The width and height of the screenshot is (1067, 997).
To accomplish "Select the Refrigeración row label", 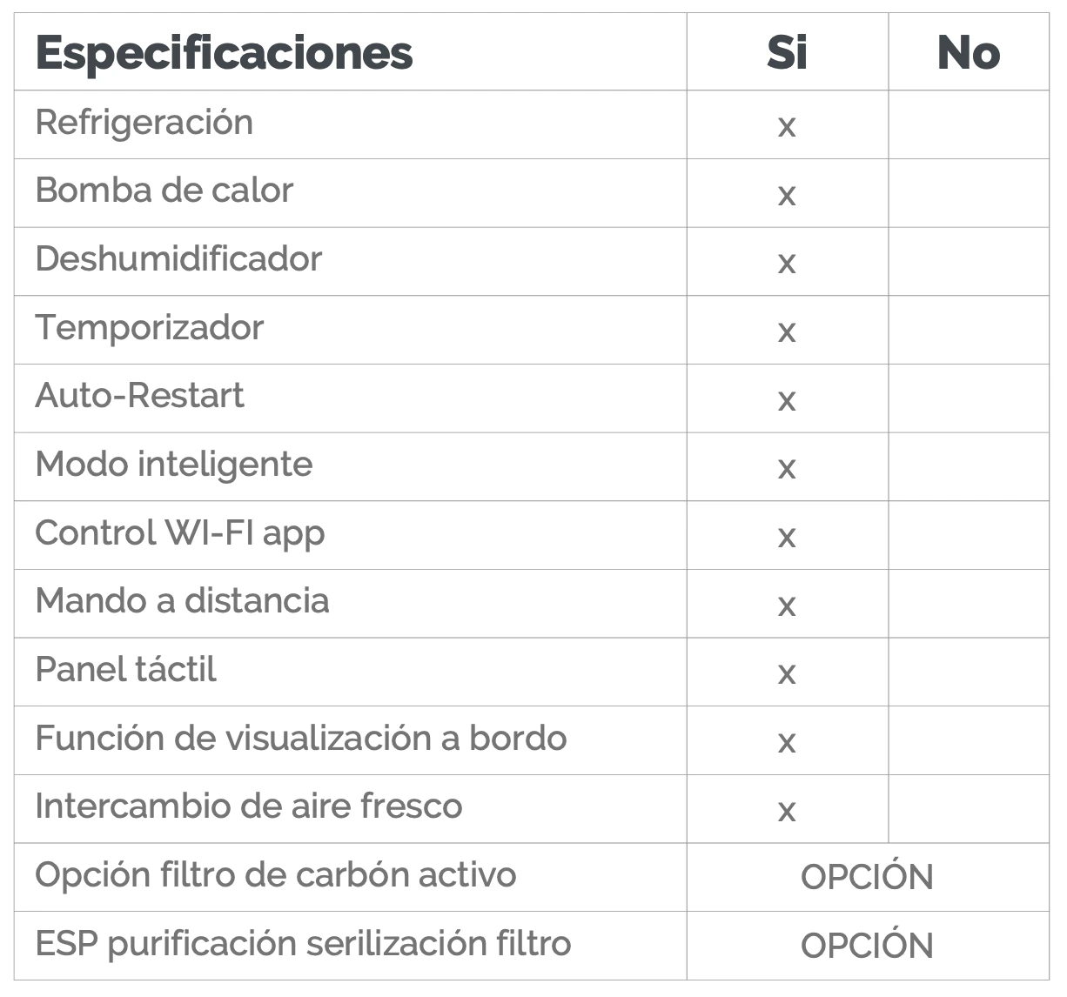I will pos(144,123).
